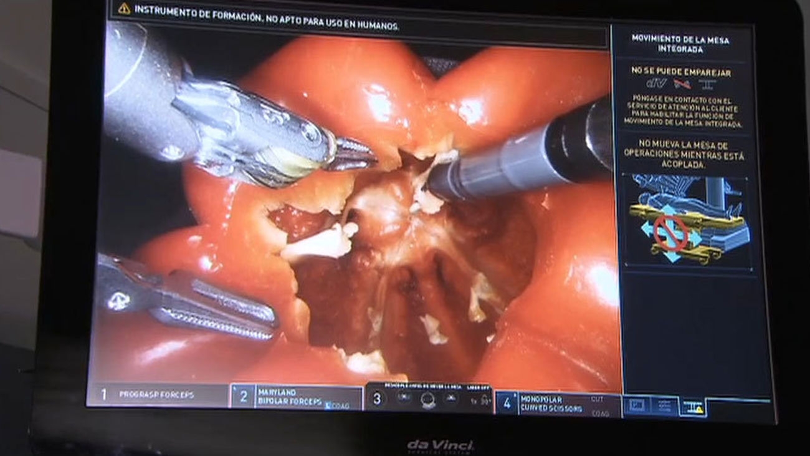The height and width of the screenshot is (456, 810).
Task: Click the crossed-out pairing link icon
Action: tap(681, 84)
